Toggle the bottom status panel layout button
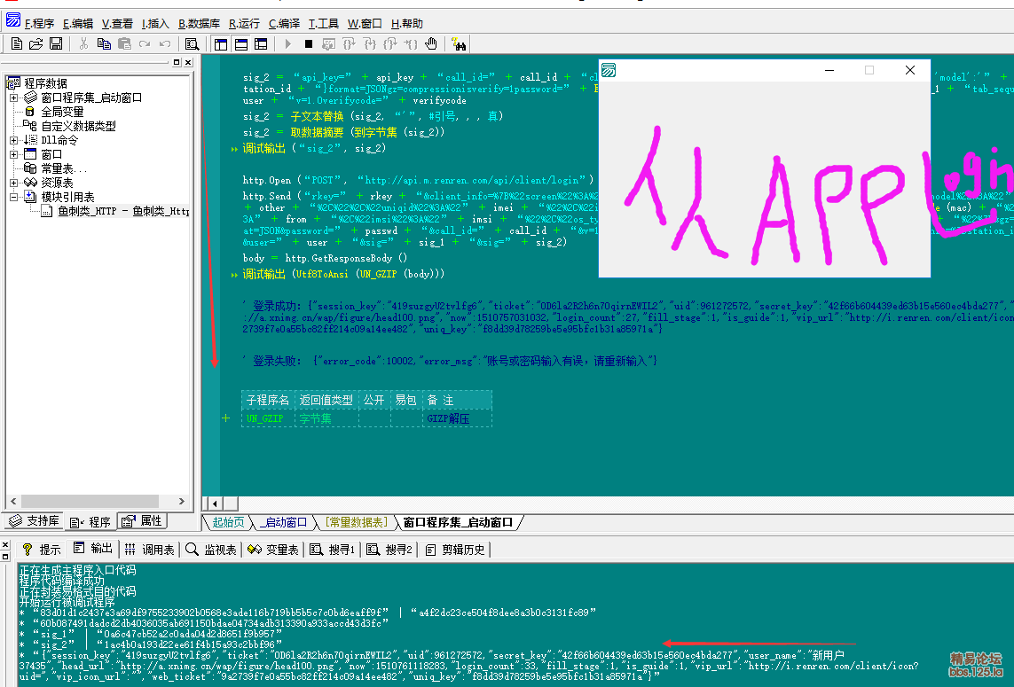 point(240,43)
